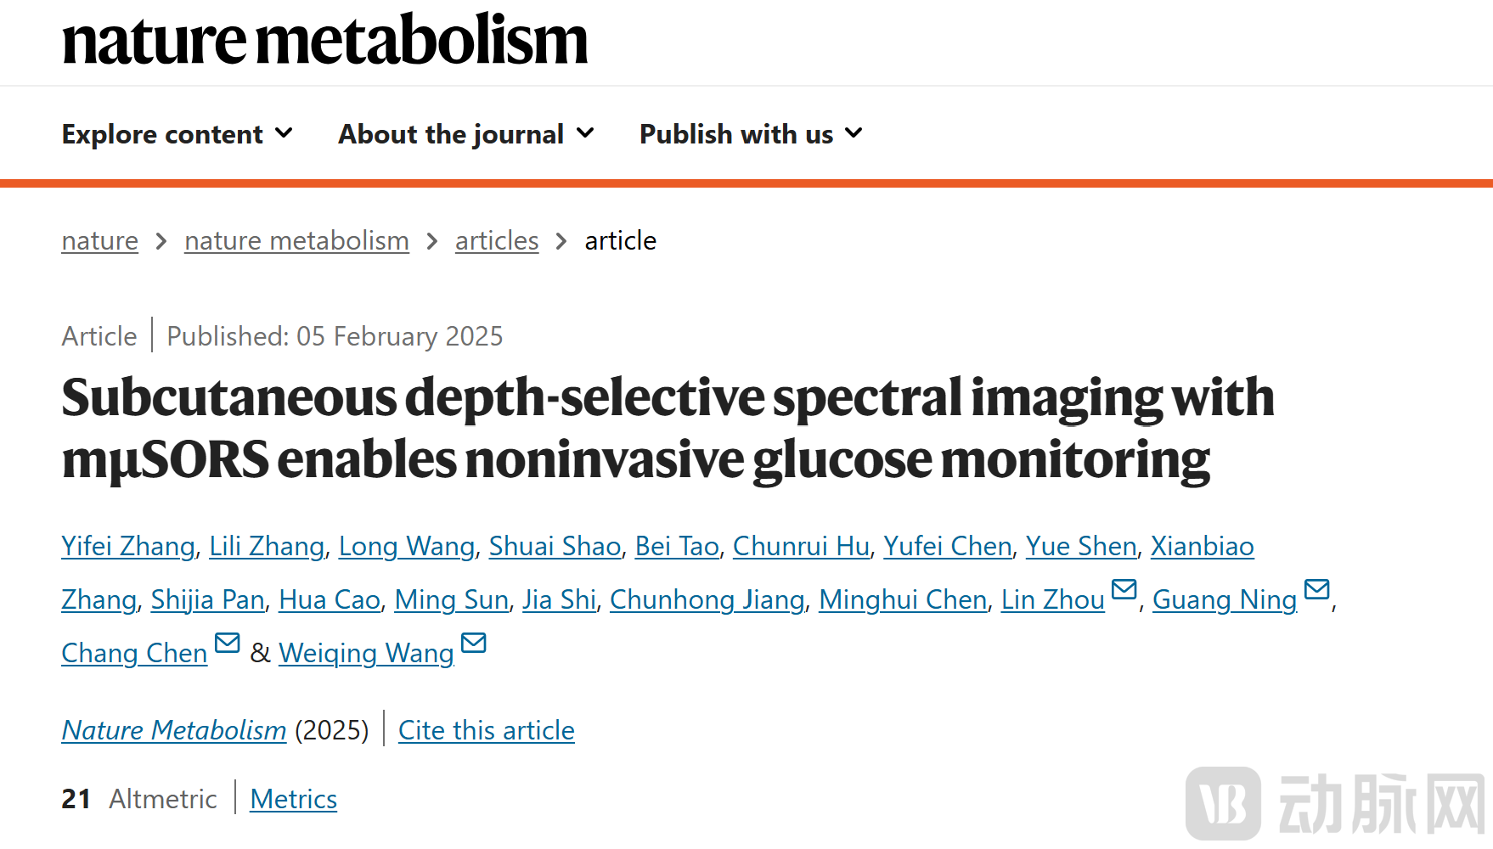Click the Nature Metabolism journal link
Image resolution: width=1493 pixels, height=849 pixels.
pyautogui.click(x=174, y=730)
